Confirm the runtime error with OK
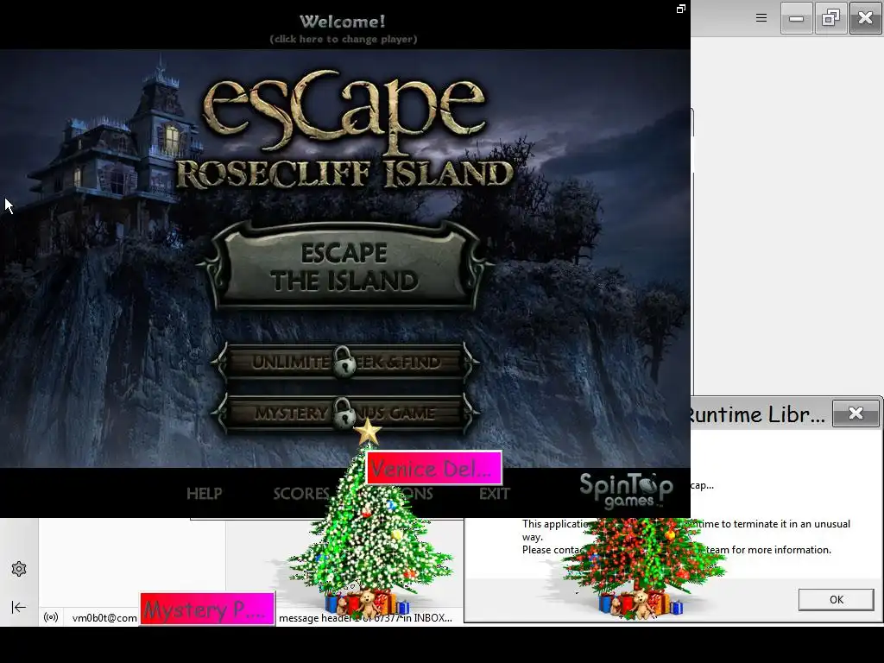Screen dimensions: 884x663 (836, 599)
